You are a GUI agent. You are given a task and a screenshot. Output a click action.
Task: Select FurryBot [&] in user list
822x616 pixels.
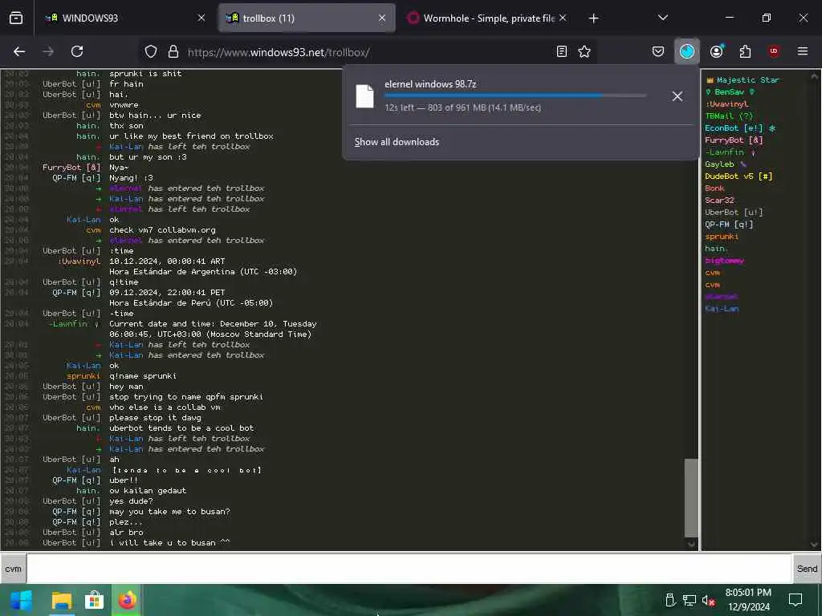[x=734, y=140]
